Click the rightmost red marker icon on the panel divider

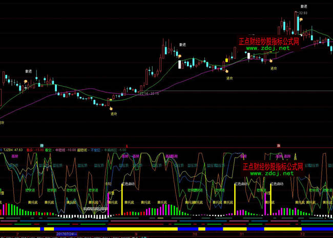click(279, 146)
